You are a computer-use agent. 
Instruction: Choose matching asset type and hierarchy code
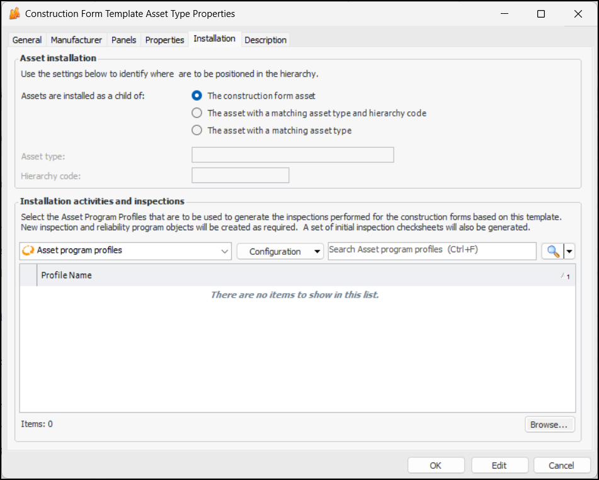coord(197,113)
